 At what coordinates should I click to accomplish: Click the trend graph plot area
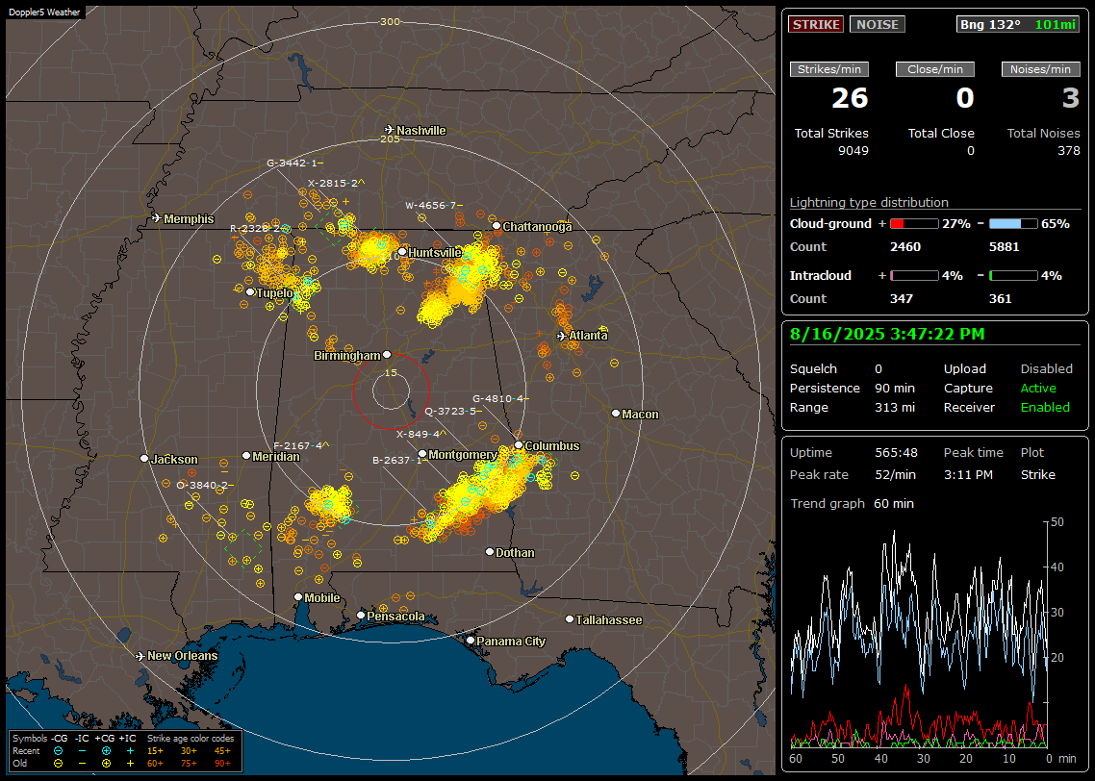click(x=918, y=634)
